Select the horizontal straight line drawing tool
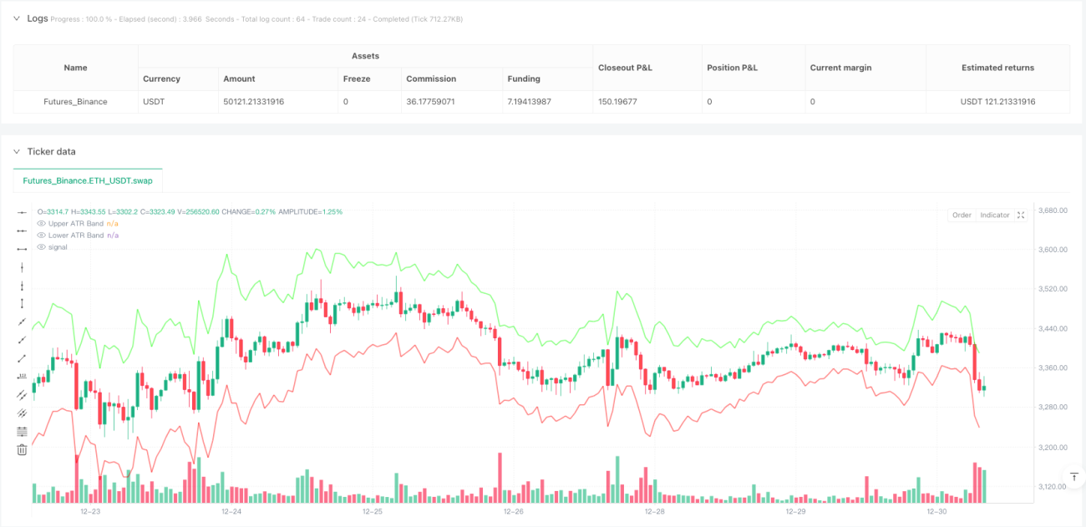Viewport: 1086px width, 527px height. (22, 213)
